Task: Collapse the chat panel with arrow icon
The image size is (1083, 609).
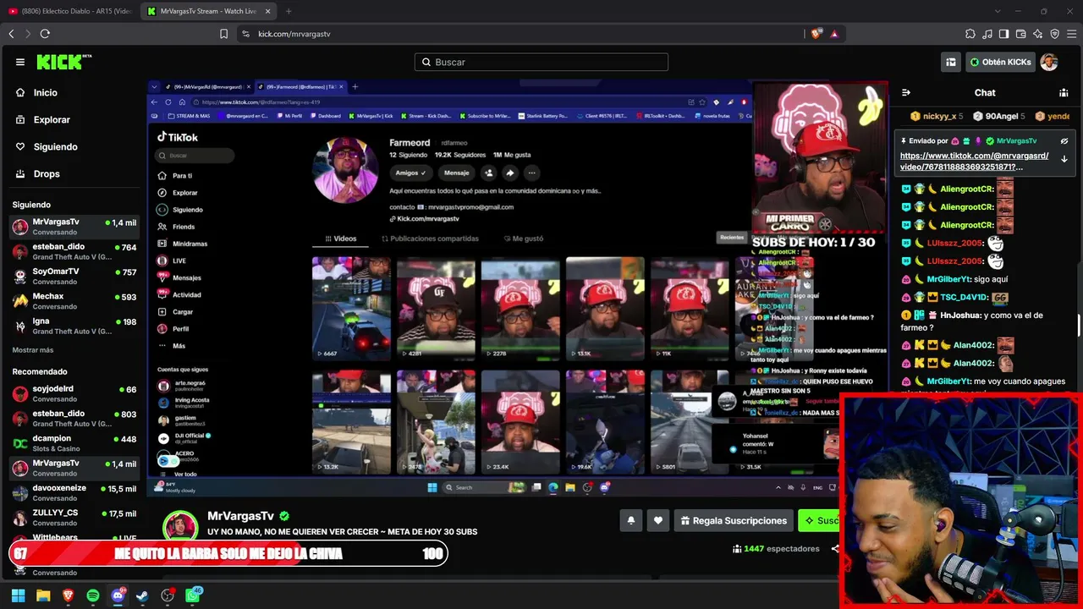Action: pos(906,93)
